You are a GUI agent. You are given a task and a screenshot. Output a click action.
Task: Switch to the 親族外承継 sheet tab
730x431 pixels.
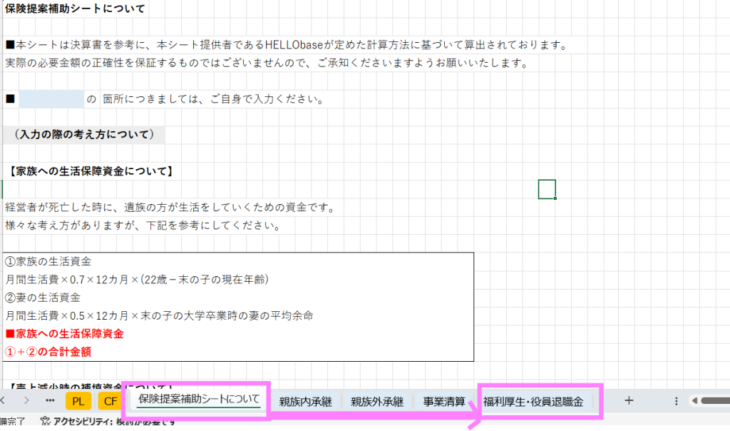(x=377, y=401)
